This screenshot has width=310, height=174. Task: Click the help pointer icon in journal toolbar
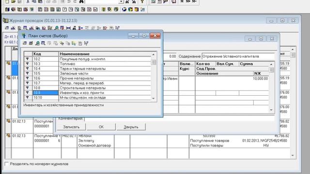[x=117, y=28]
